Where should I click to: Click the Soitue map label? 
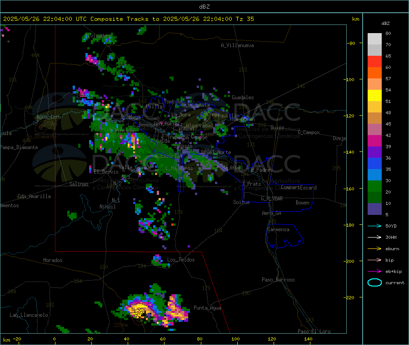coord(241,202)
